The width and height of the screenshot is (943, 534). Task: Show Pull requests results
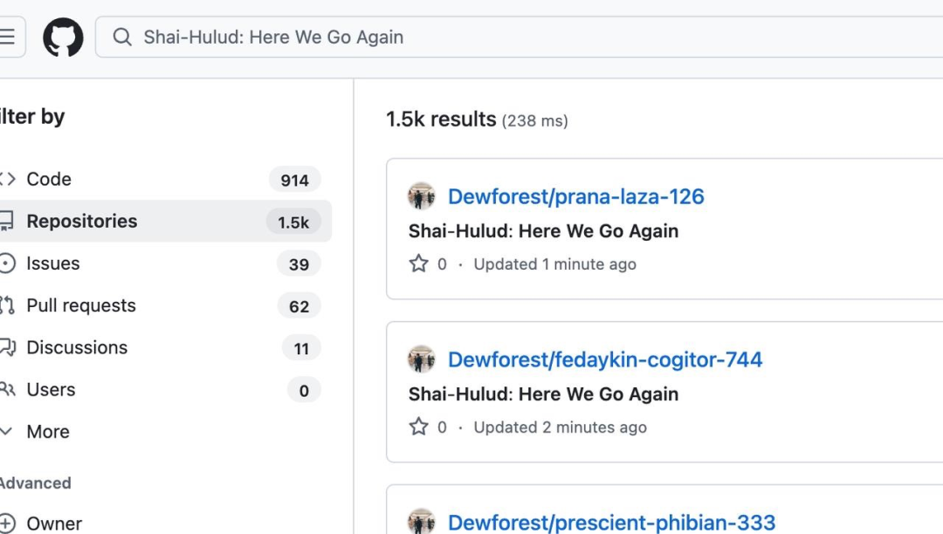(162, 305)
